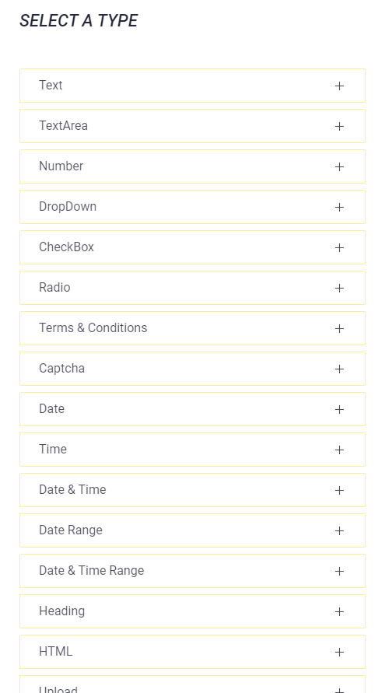Click the plus icon for Text
Viewport: 385px width, 693px height.
pos(339,86)
